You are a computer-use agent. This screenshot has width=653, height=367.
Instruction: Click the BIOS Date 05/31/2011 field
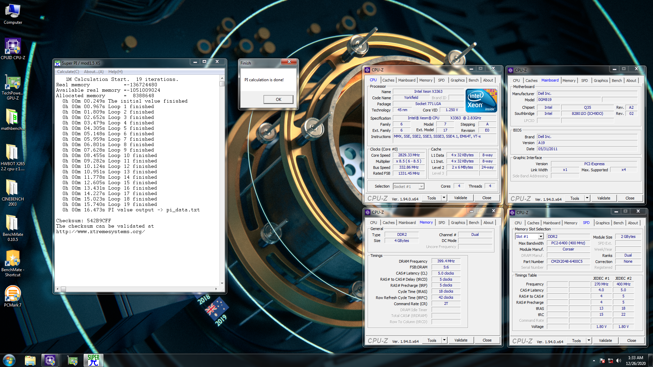point(587,149)
